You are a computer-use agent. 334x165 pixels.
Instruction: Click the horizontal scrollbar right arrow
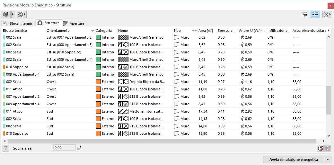[323, 141]
